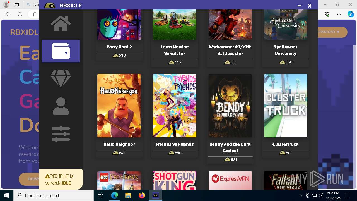
Task: Open the Shotgun King cover
Action: tap(175, 180)
